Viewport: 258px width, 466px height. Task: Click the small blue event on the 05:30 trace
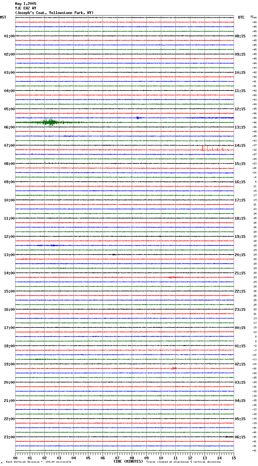point(139,118)
